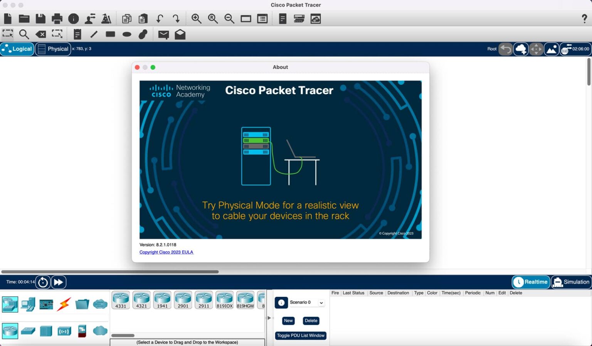Toggle the PDU List Window
592x346 pixels.
[301, 335]
